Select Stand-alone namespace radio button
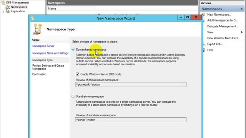This screenshot has height=138, width=246. click(x=73, y=96)
